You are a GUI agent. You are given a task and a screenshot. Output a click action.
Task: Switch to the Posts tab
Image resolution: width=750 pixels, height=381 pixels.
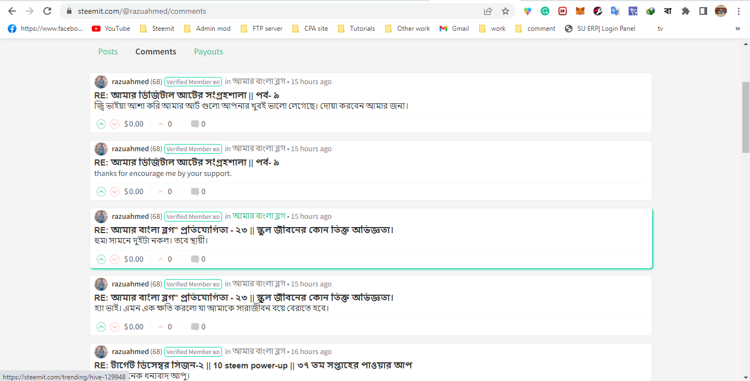tap(108, 52)
